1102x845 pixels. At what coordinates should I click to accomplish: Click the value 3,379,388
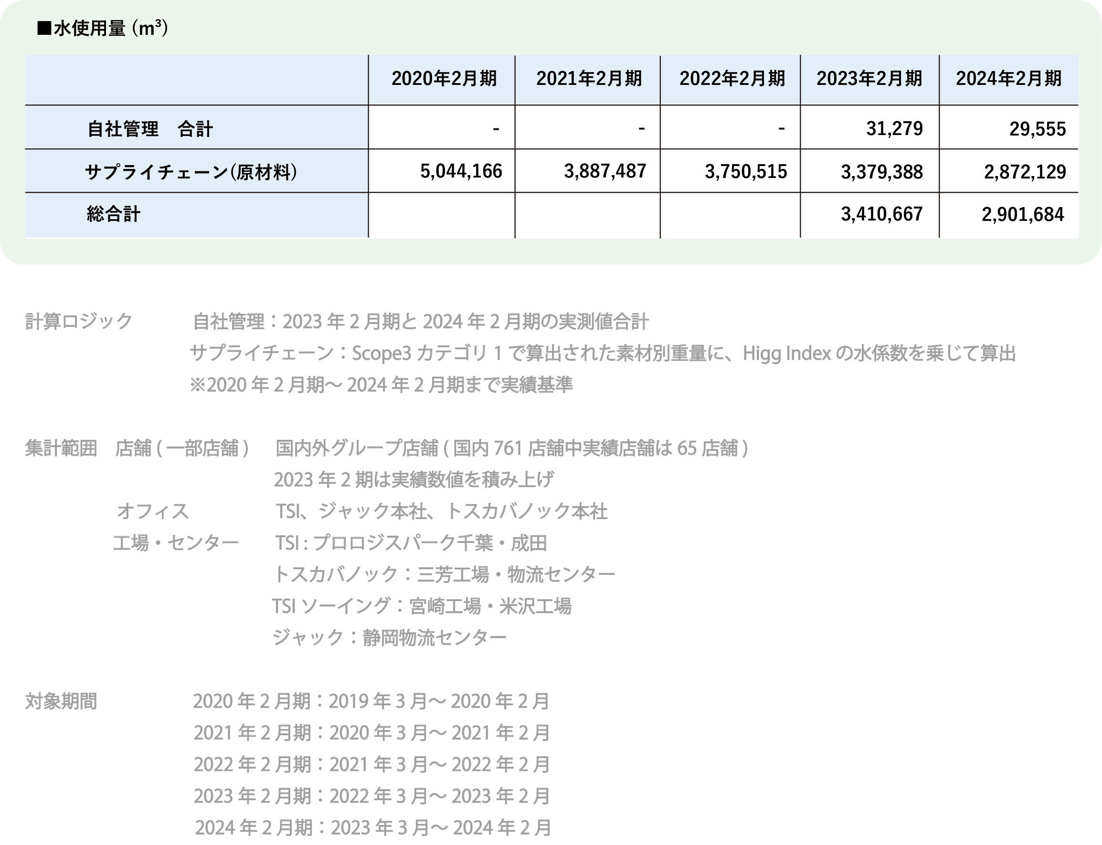pos(881,172)
